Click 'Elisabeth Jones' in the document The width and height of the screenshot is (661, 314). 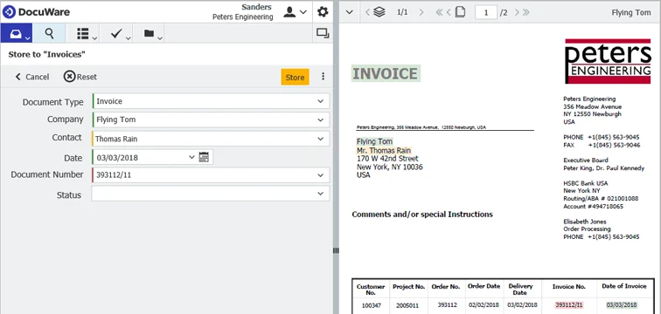tap(585, 222)
